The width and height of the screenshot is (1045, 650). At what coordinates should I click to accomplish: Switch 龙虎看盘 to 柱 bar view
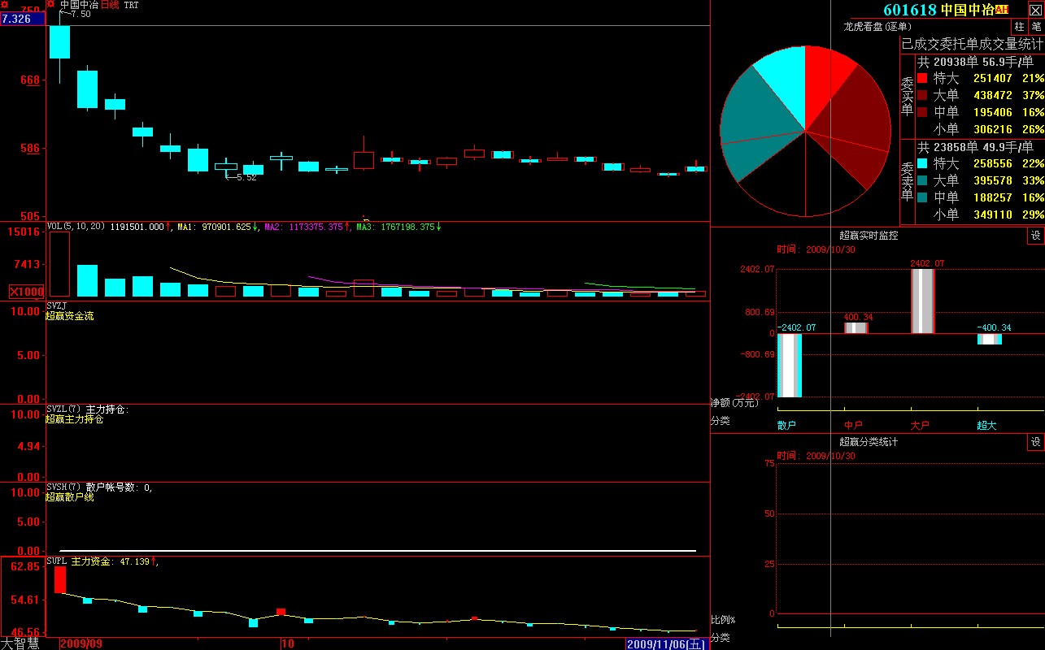pyautogui.click(x=1019, y=27)
